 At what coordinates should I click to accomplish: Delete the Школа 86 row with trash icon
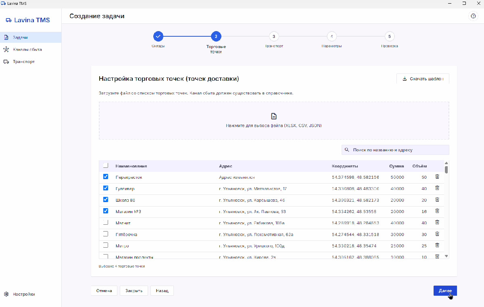pyautogui.click(x=437, y=200)
